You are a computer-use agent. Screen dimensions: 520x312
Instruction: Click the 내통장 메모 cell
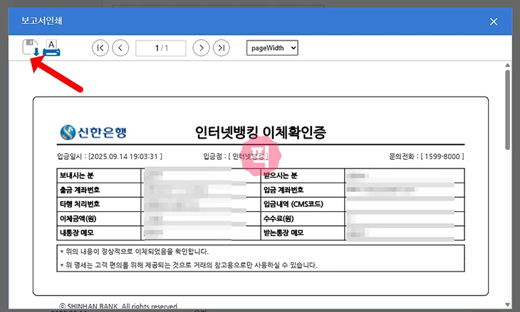click(x=99, y=233)
